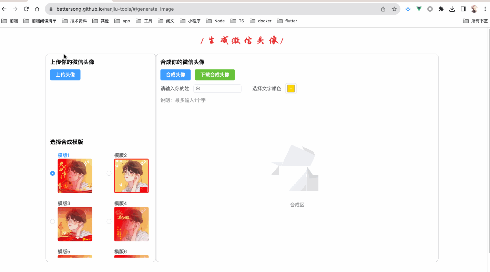Bookmark this page with the star icon
490x272 pixels.
(x=394, y=9)
